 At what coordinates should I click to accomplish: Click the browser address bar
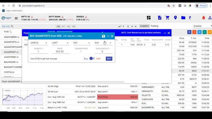92,6
